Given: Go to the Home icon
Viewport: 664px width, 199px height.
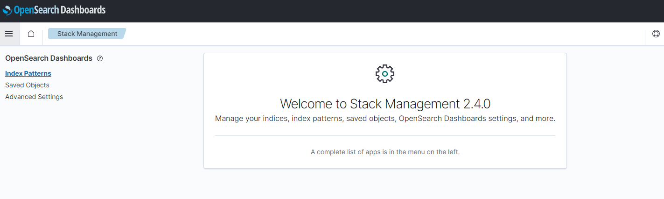Looking at the screenshot, I should 31,34.
